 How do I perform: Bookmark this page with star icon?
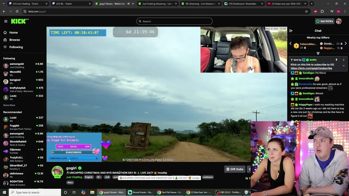pyautogui.click(x=306, y=11)
